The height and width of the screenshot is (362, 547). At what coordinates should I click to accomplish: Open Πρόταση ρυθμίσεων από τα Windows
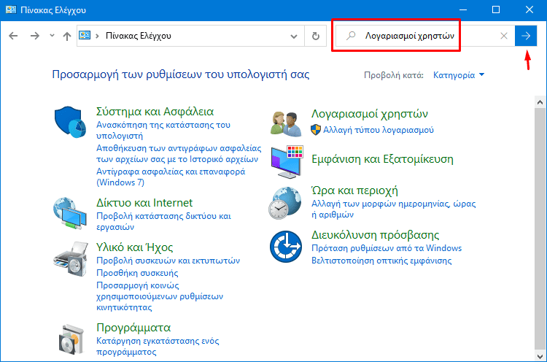[387, 248]
